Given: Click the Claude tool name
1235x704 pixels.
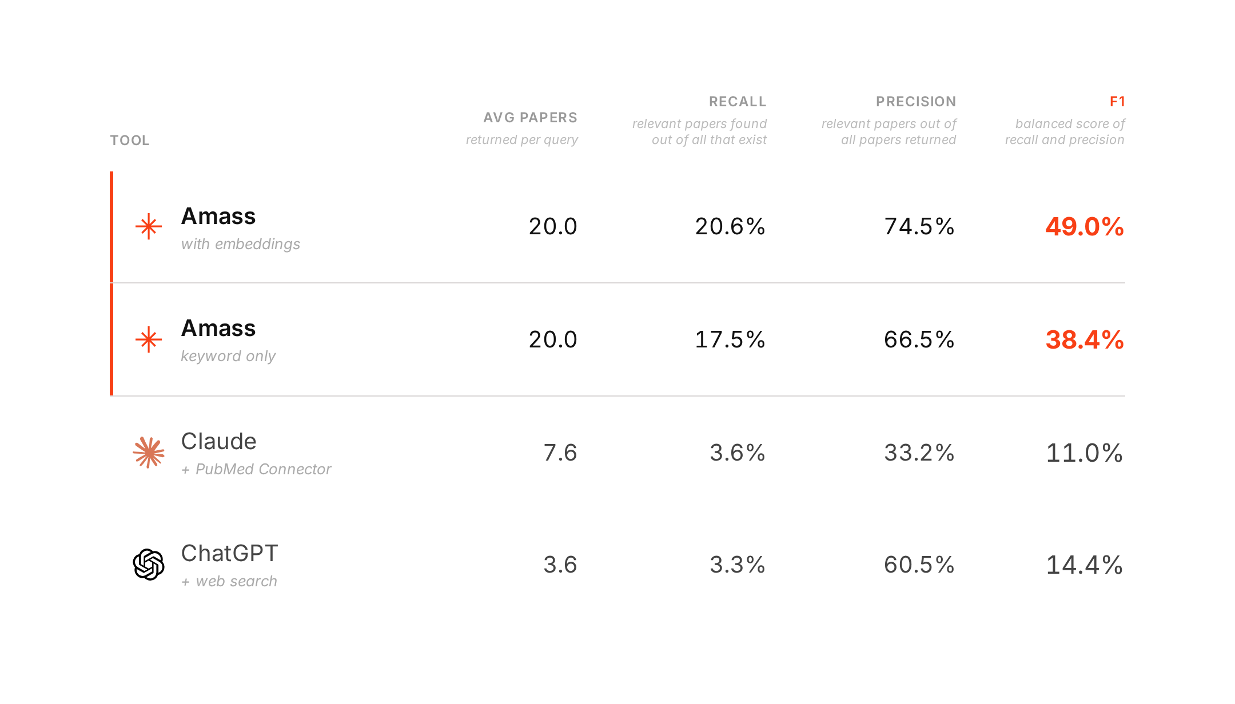Looking at the screenshot, I should (x=218, y=442).
